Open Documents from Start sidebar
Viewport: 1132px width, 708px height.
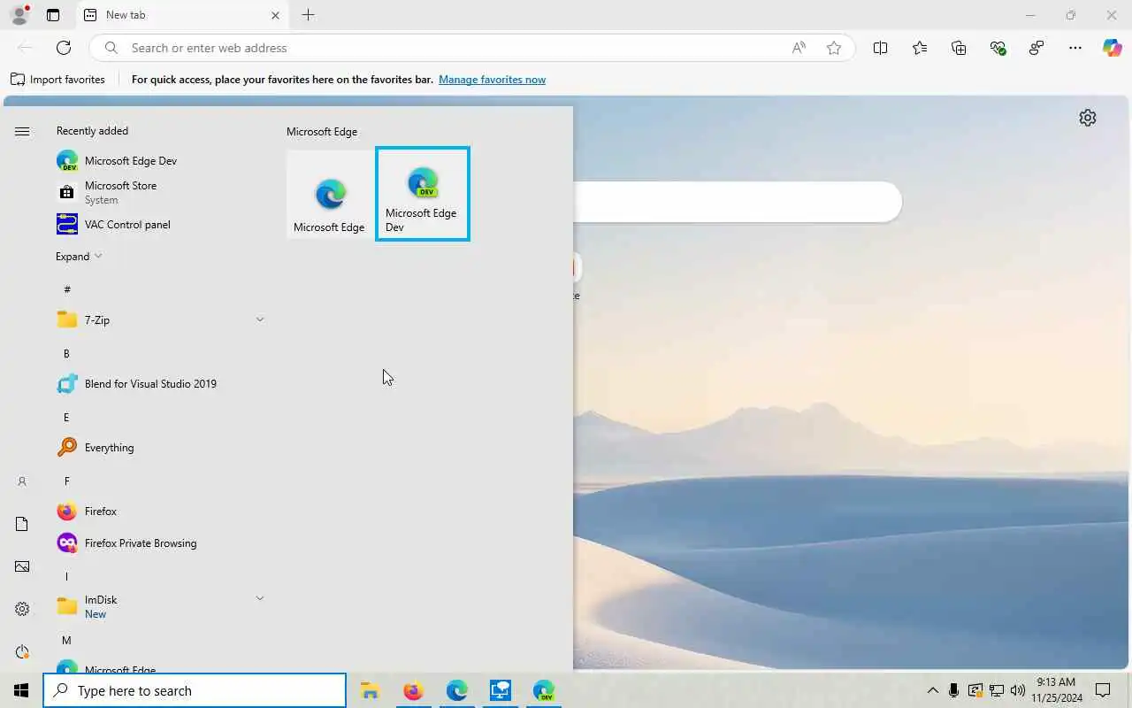coord(22,524)
